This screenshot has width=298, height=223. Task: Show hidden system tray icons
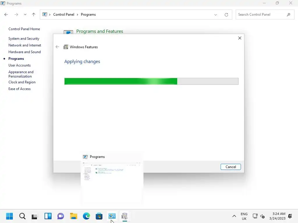coord(234,216)
